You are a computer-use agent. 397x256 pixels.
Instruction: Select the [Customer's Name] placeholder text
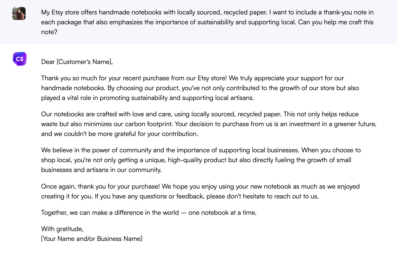pos(85,62)
